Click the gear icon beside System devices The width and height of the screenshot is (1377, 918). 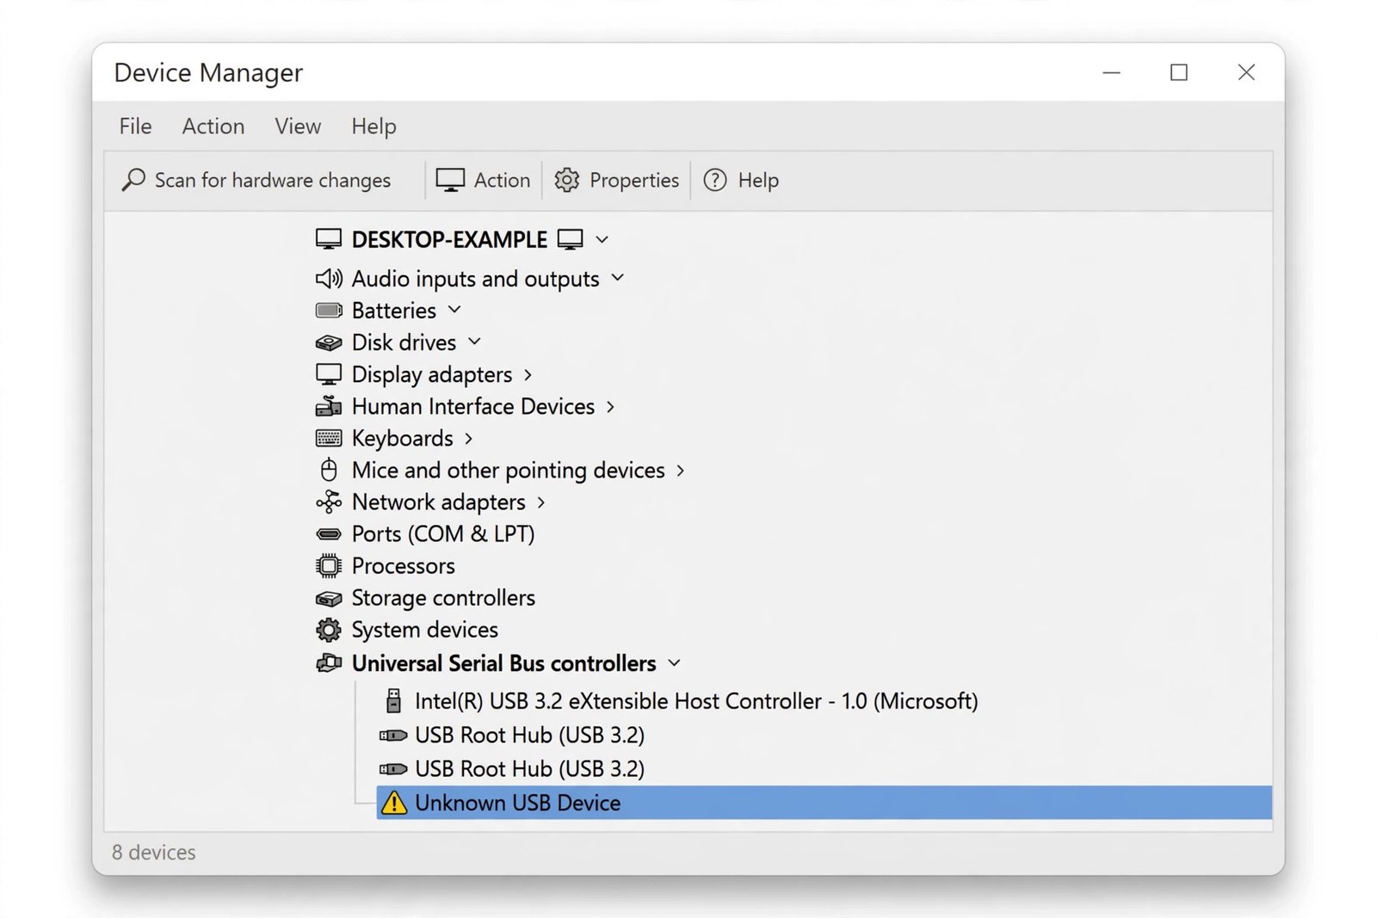(x=329, y=630)
